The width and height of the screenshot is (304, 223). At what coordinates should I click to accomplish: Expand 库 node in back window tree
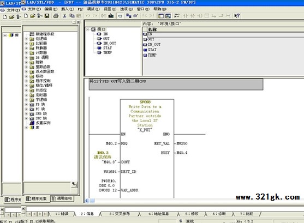[x=5, y=35]
